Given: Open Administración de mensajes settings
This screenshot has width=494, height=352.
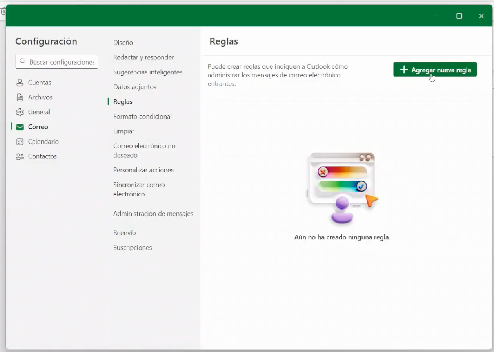Looking at the screenshot, I should [153, 214].
